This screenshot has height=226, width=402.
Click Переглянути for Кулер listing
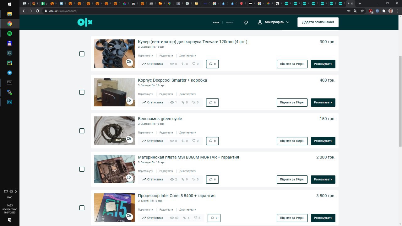[x=145, y=56]
